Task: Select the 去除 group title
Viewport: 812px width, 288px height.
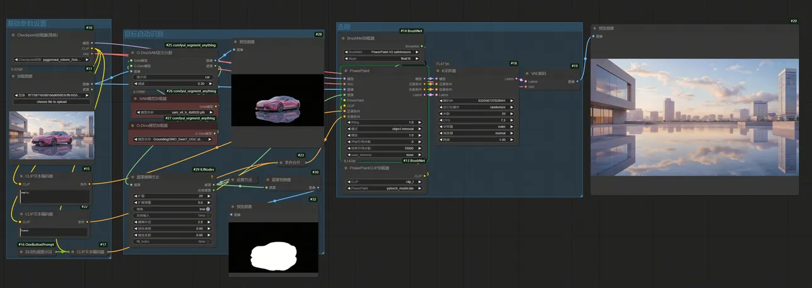Action: coord(344,27)
